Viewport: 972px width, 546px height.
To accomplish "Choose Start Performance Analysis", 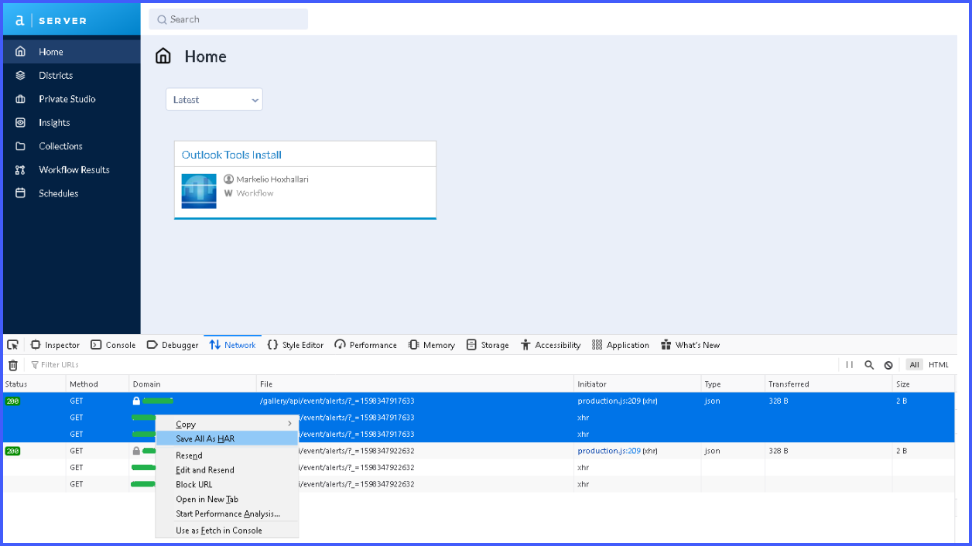I will [227, 514].
